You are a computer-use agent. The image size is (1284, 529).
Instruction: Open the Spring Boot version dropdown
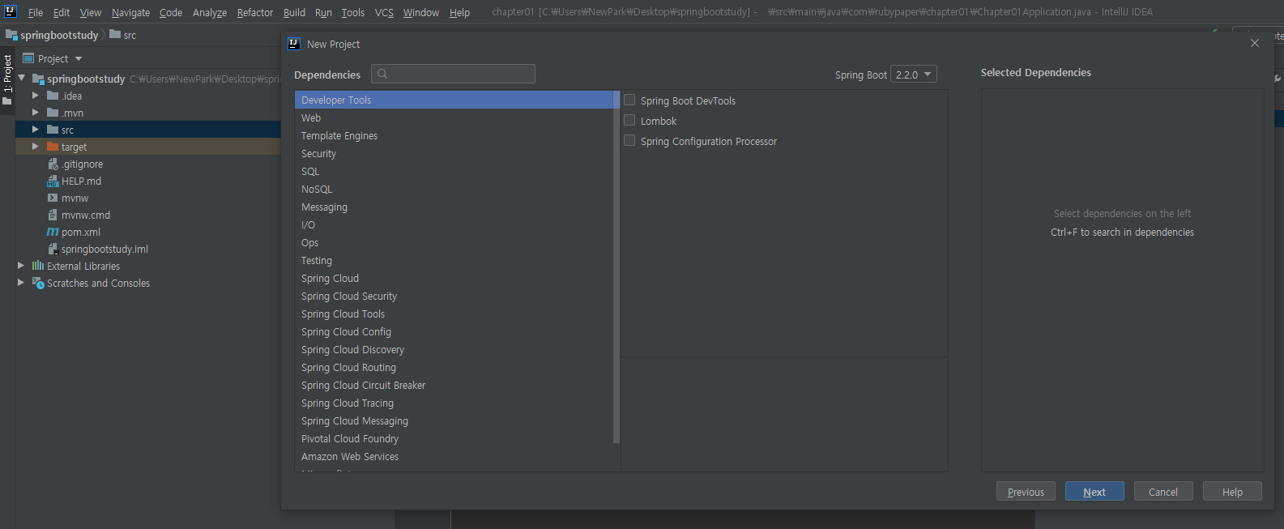point(914,75)
